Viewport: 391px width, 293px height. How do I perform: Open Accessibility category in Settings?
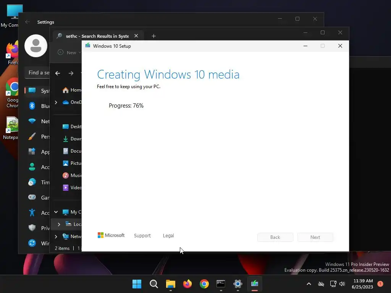[37, 213]
